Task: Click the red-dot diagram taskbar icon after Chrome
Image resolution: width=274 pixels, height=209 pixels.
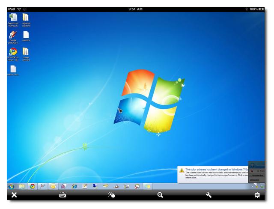Action: click(x=42, y=186)
